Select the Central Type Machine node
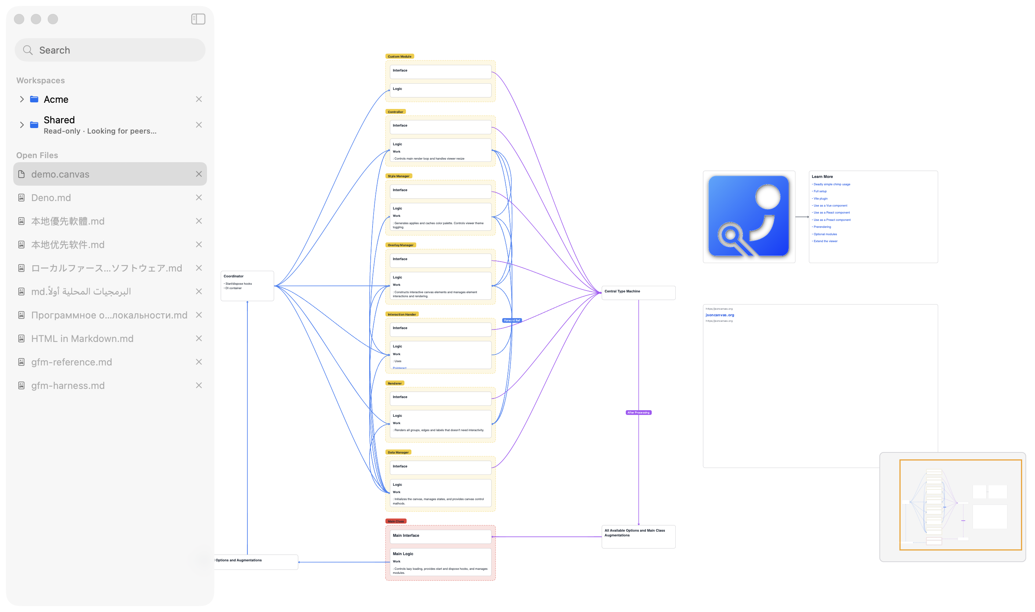The width and height of the screenshot is (1035, 612). point(638,293)
